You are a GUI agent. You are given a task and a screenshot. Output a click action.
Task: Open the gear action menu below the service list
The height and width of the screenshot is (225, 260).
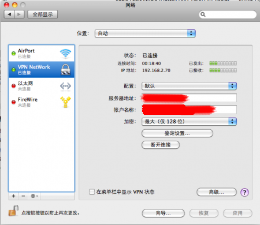(34, 196)
